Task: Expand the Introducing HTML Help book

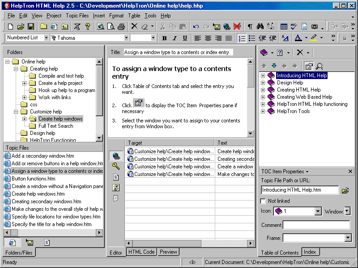Action: tap(263, 75)
